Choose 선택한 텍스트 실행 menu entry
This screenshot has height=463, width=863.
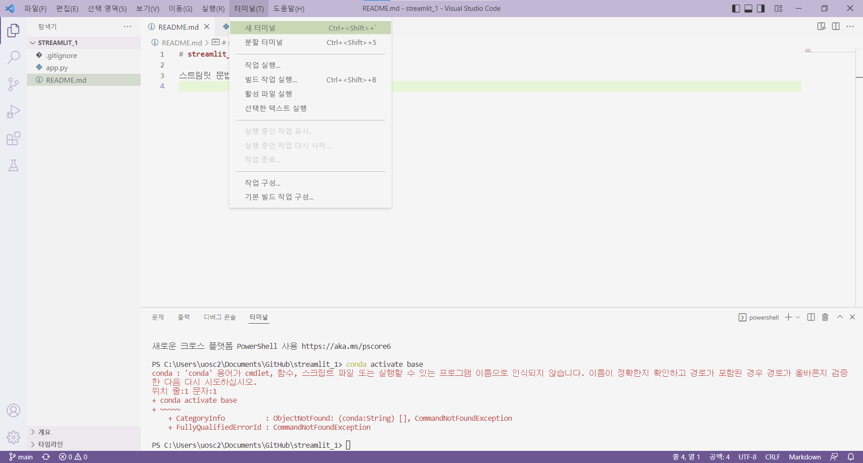point(310,108)
